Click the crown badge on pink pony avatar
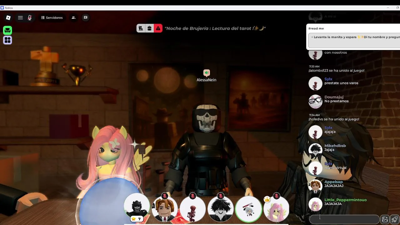The width and height of the screenshot is (400, 225). [x=267, y=199]
